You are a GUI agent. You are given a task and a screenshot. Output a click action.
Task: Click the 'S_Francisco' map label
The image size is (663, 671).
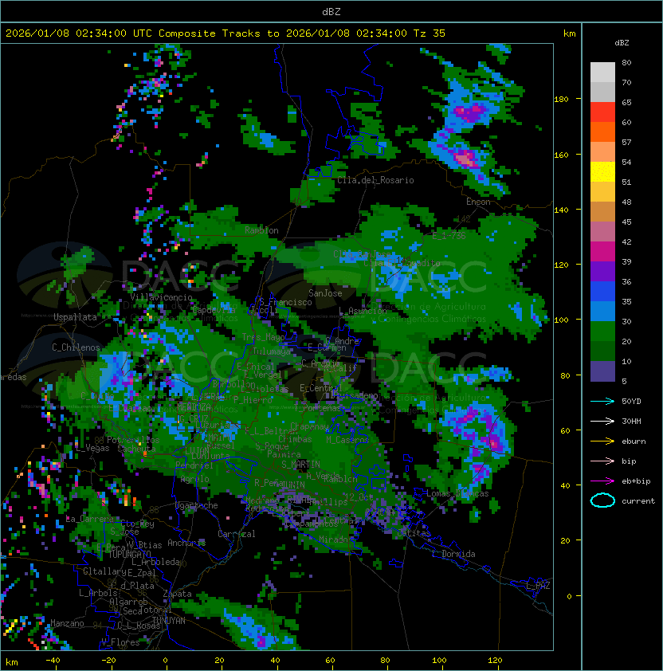coord(285,302)
